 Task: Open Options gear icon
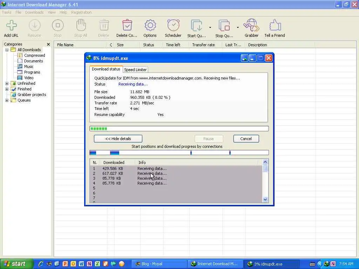(150, 25)
